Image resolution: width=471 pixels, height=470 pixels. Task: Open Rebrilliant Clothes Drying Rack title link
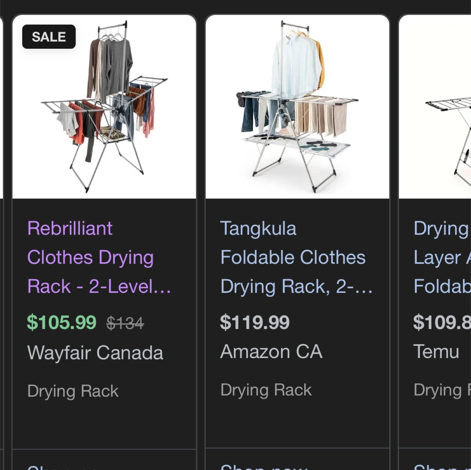pyautogui.click(x=99, y=257)
